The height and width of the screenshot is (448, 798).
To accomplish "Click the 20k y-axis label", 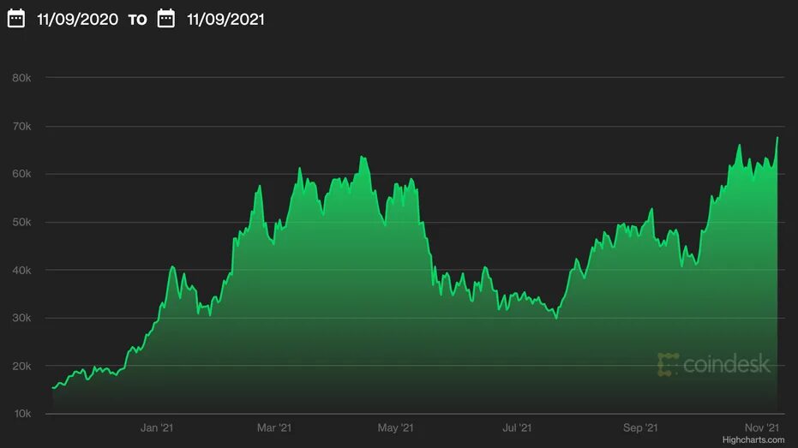I will point(22,366).
